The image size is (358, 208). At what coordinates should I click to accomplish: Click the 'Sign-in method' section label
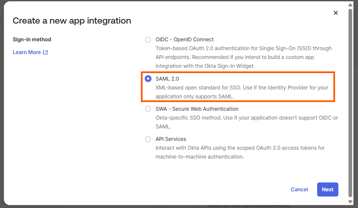[x=32, y=40]
